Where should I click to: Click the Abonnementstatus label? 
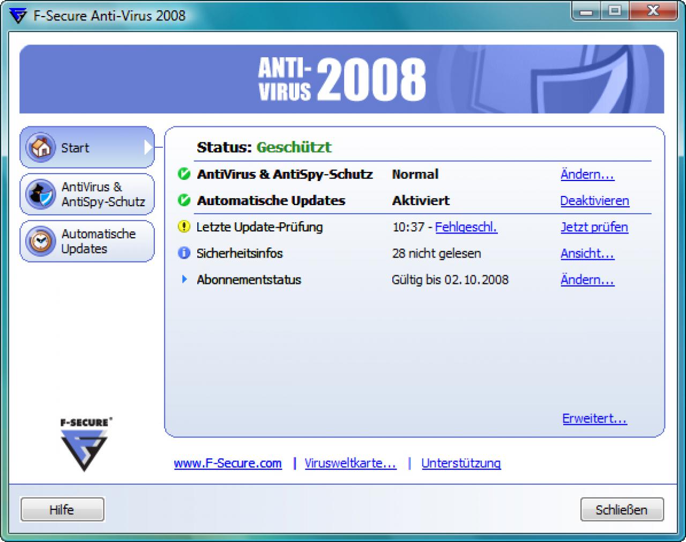249,280
